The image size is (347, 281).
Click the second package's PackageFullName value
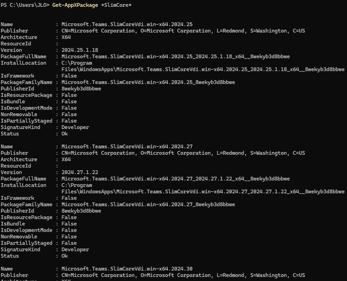pos(176,179)
